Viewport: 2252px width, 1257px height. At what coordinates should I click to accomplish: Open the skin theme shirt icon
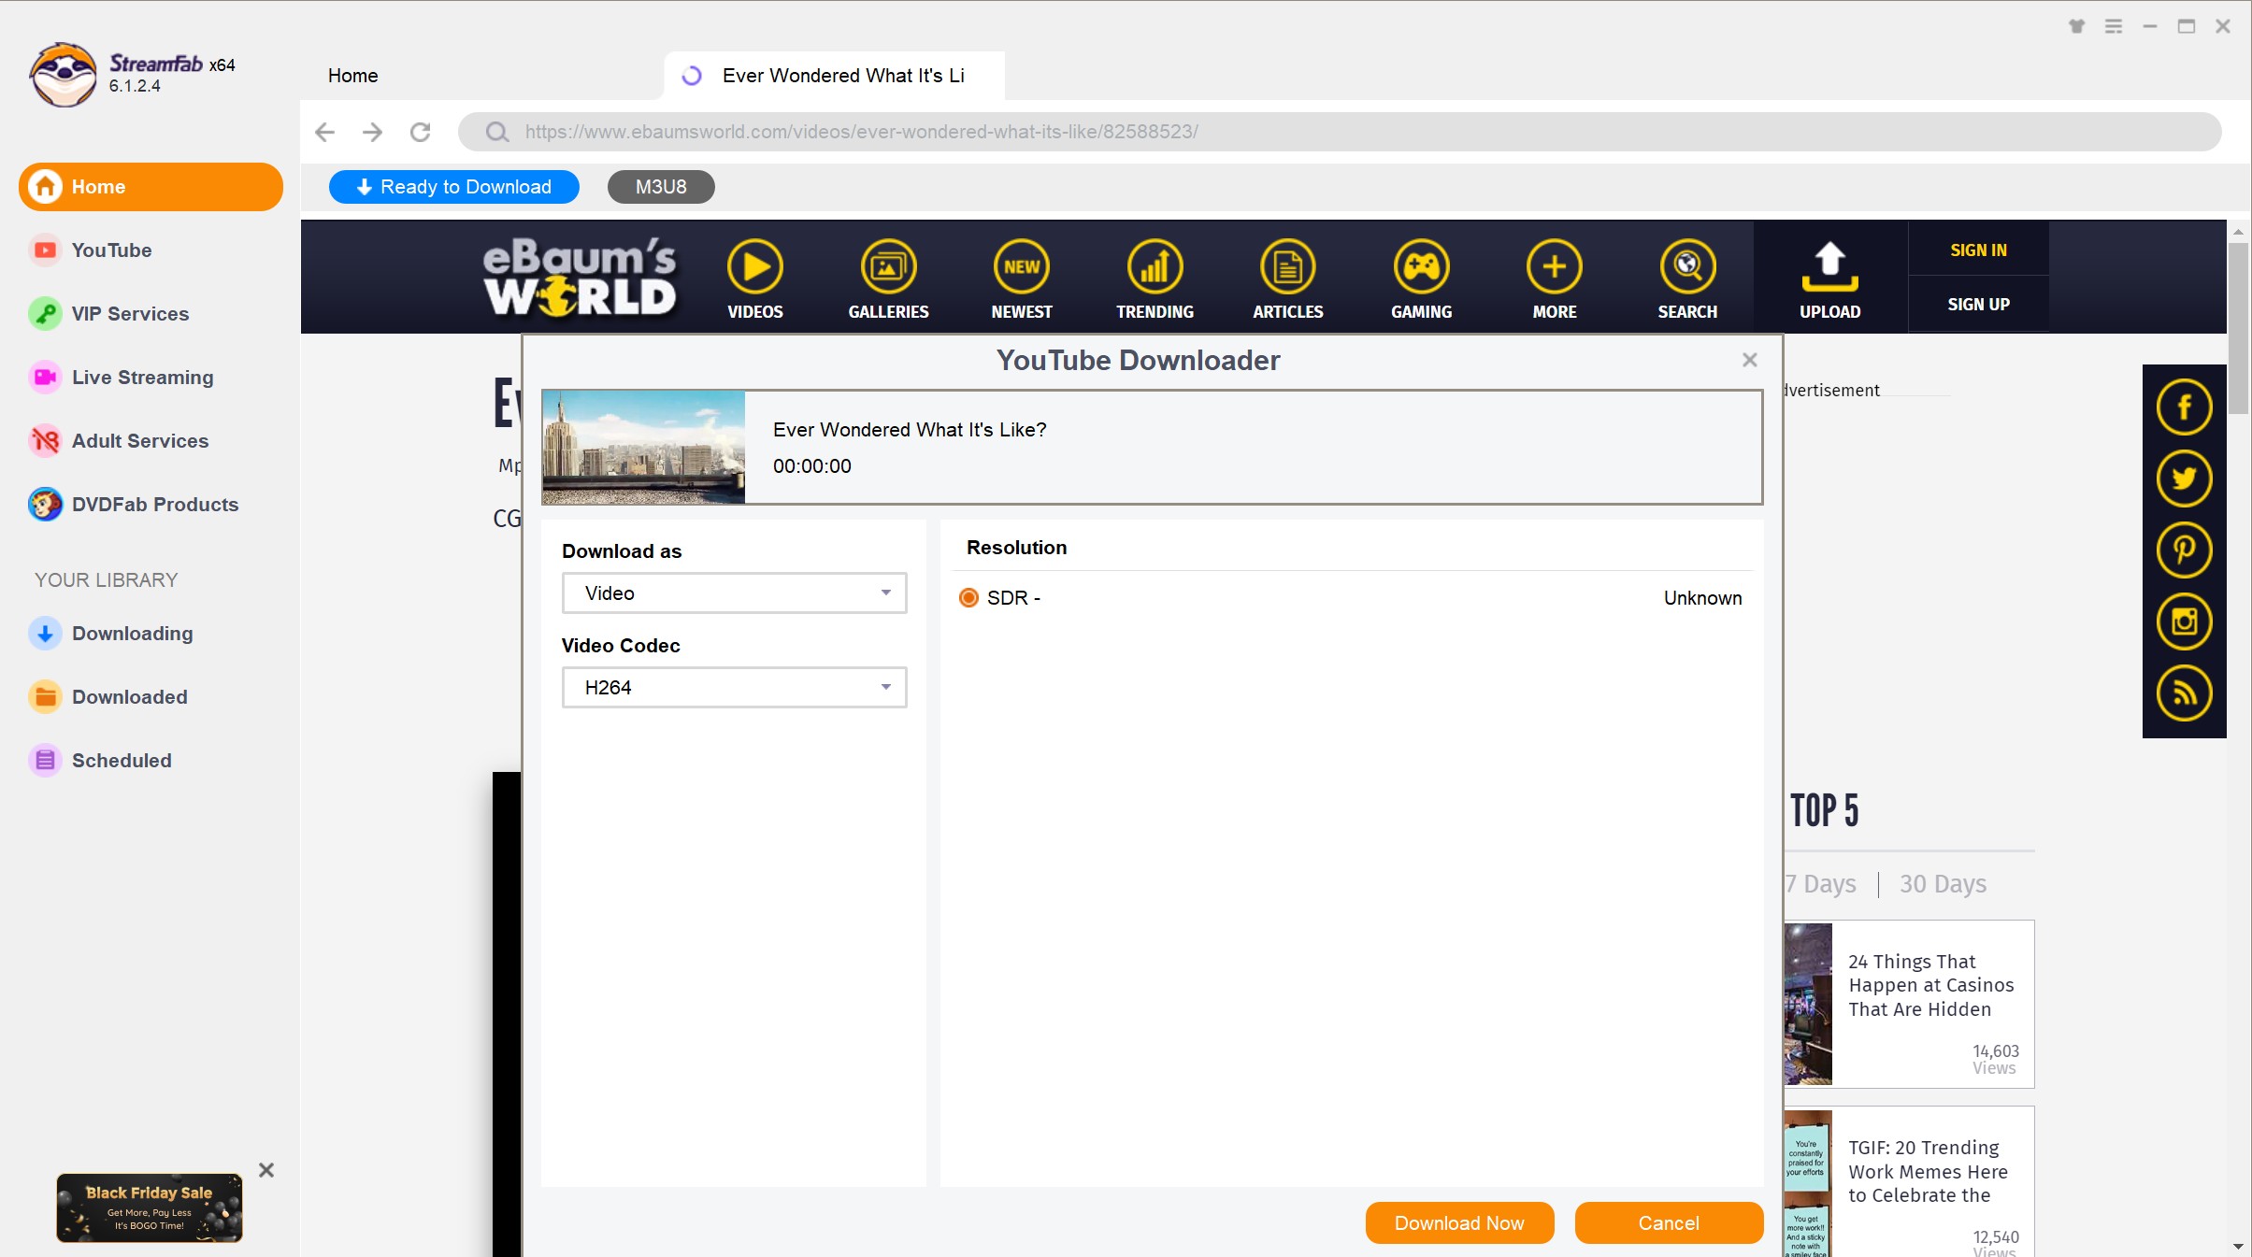point(2076,26)
